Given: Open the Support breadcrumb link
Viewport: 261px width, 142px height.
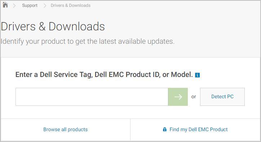Looking at the screenshot, I should click(x=30, y=5).
